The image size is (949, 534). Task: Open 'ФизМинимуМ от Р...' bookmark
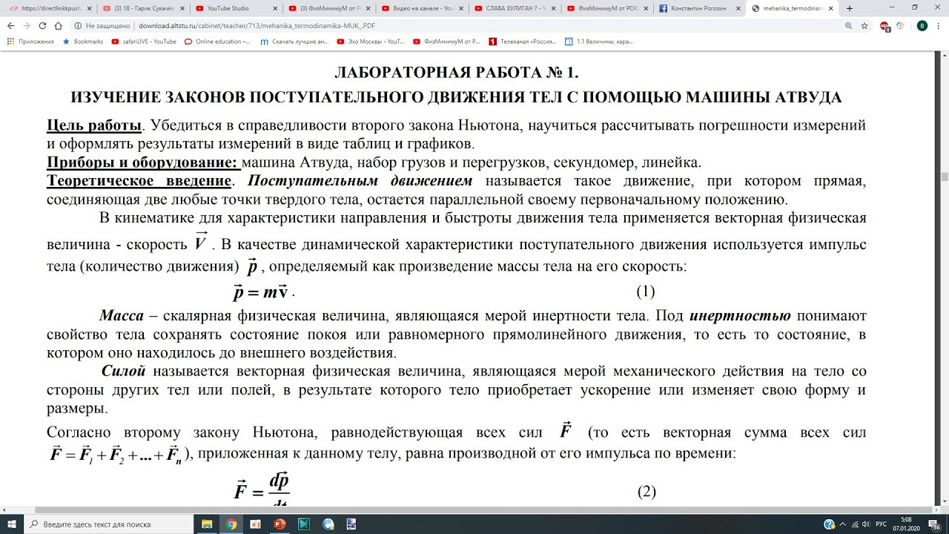click(x=446, y=42)
